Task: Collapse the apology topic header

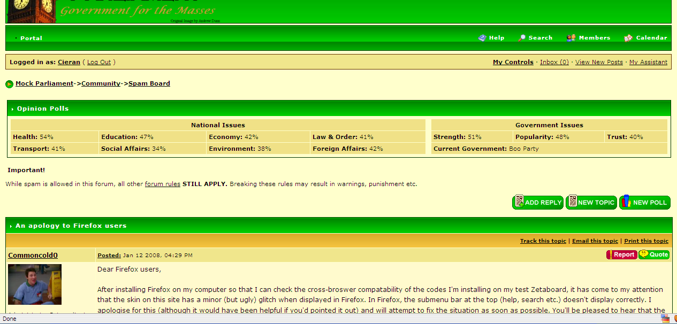Action: pos(11,226)
